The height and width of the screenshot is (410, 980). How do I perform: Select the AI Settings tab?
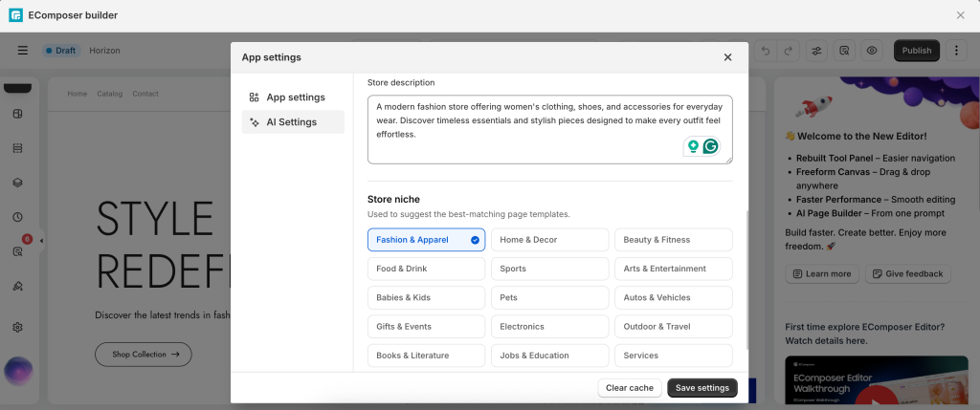(x=293, y=122)
